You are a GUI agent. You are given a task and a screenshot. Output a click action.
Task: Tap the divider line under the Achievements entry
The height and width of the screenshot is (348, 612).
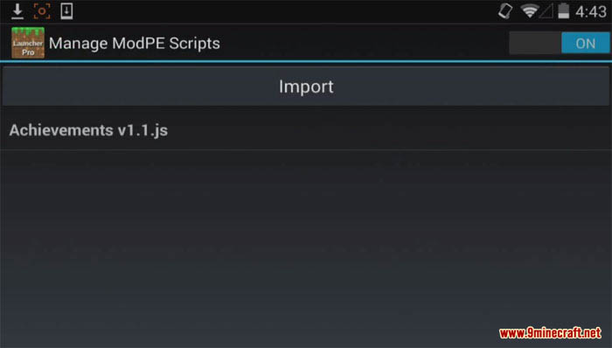tap(306, 150)
